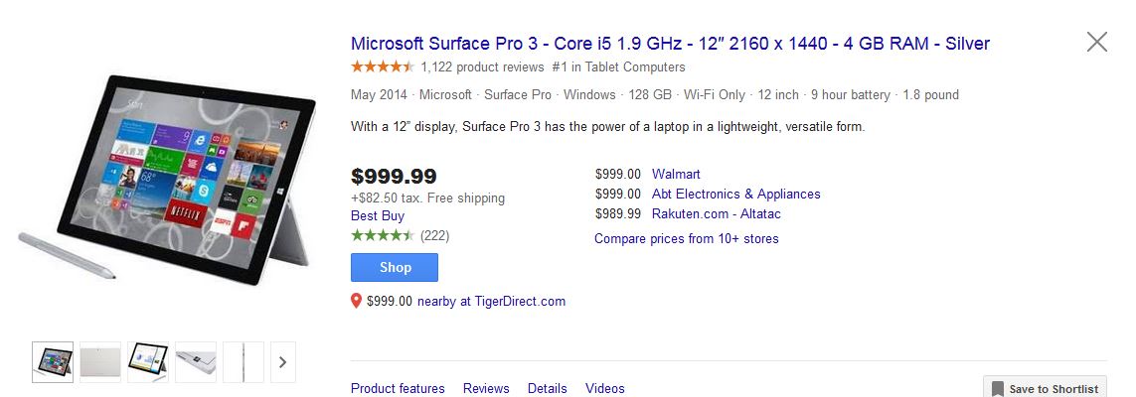Open the Videos tab
The image size is (1136, 397).
pyautogui.click(x=605, y=388)
